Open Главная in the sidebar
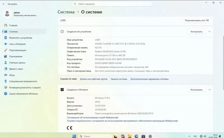This screenshot has width=224, height=138. [24, 25]
